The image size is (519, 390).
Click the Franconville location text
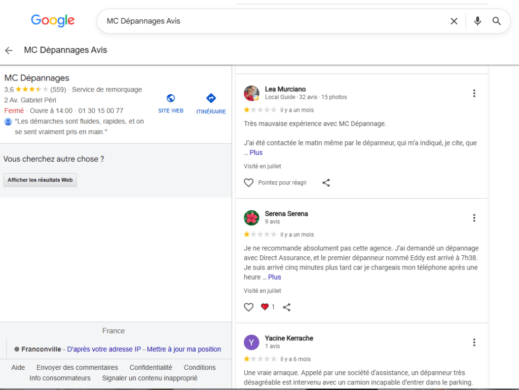tap(41, 349)
